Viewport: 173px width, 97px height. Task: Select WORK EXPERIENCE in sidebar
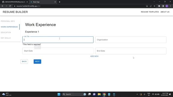(9, 27)
